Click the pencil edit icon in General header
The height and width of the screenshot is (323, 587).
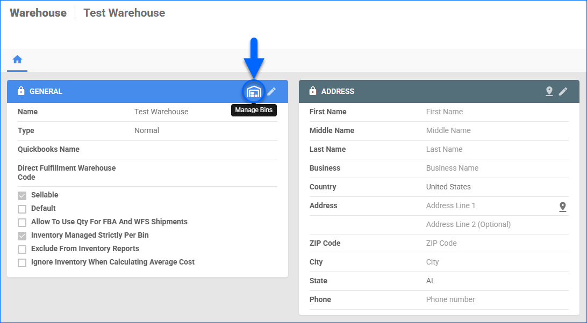[271, 92]
